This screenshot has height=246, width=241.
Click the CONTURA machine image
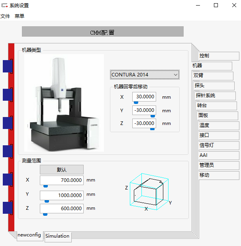(64, 103)
